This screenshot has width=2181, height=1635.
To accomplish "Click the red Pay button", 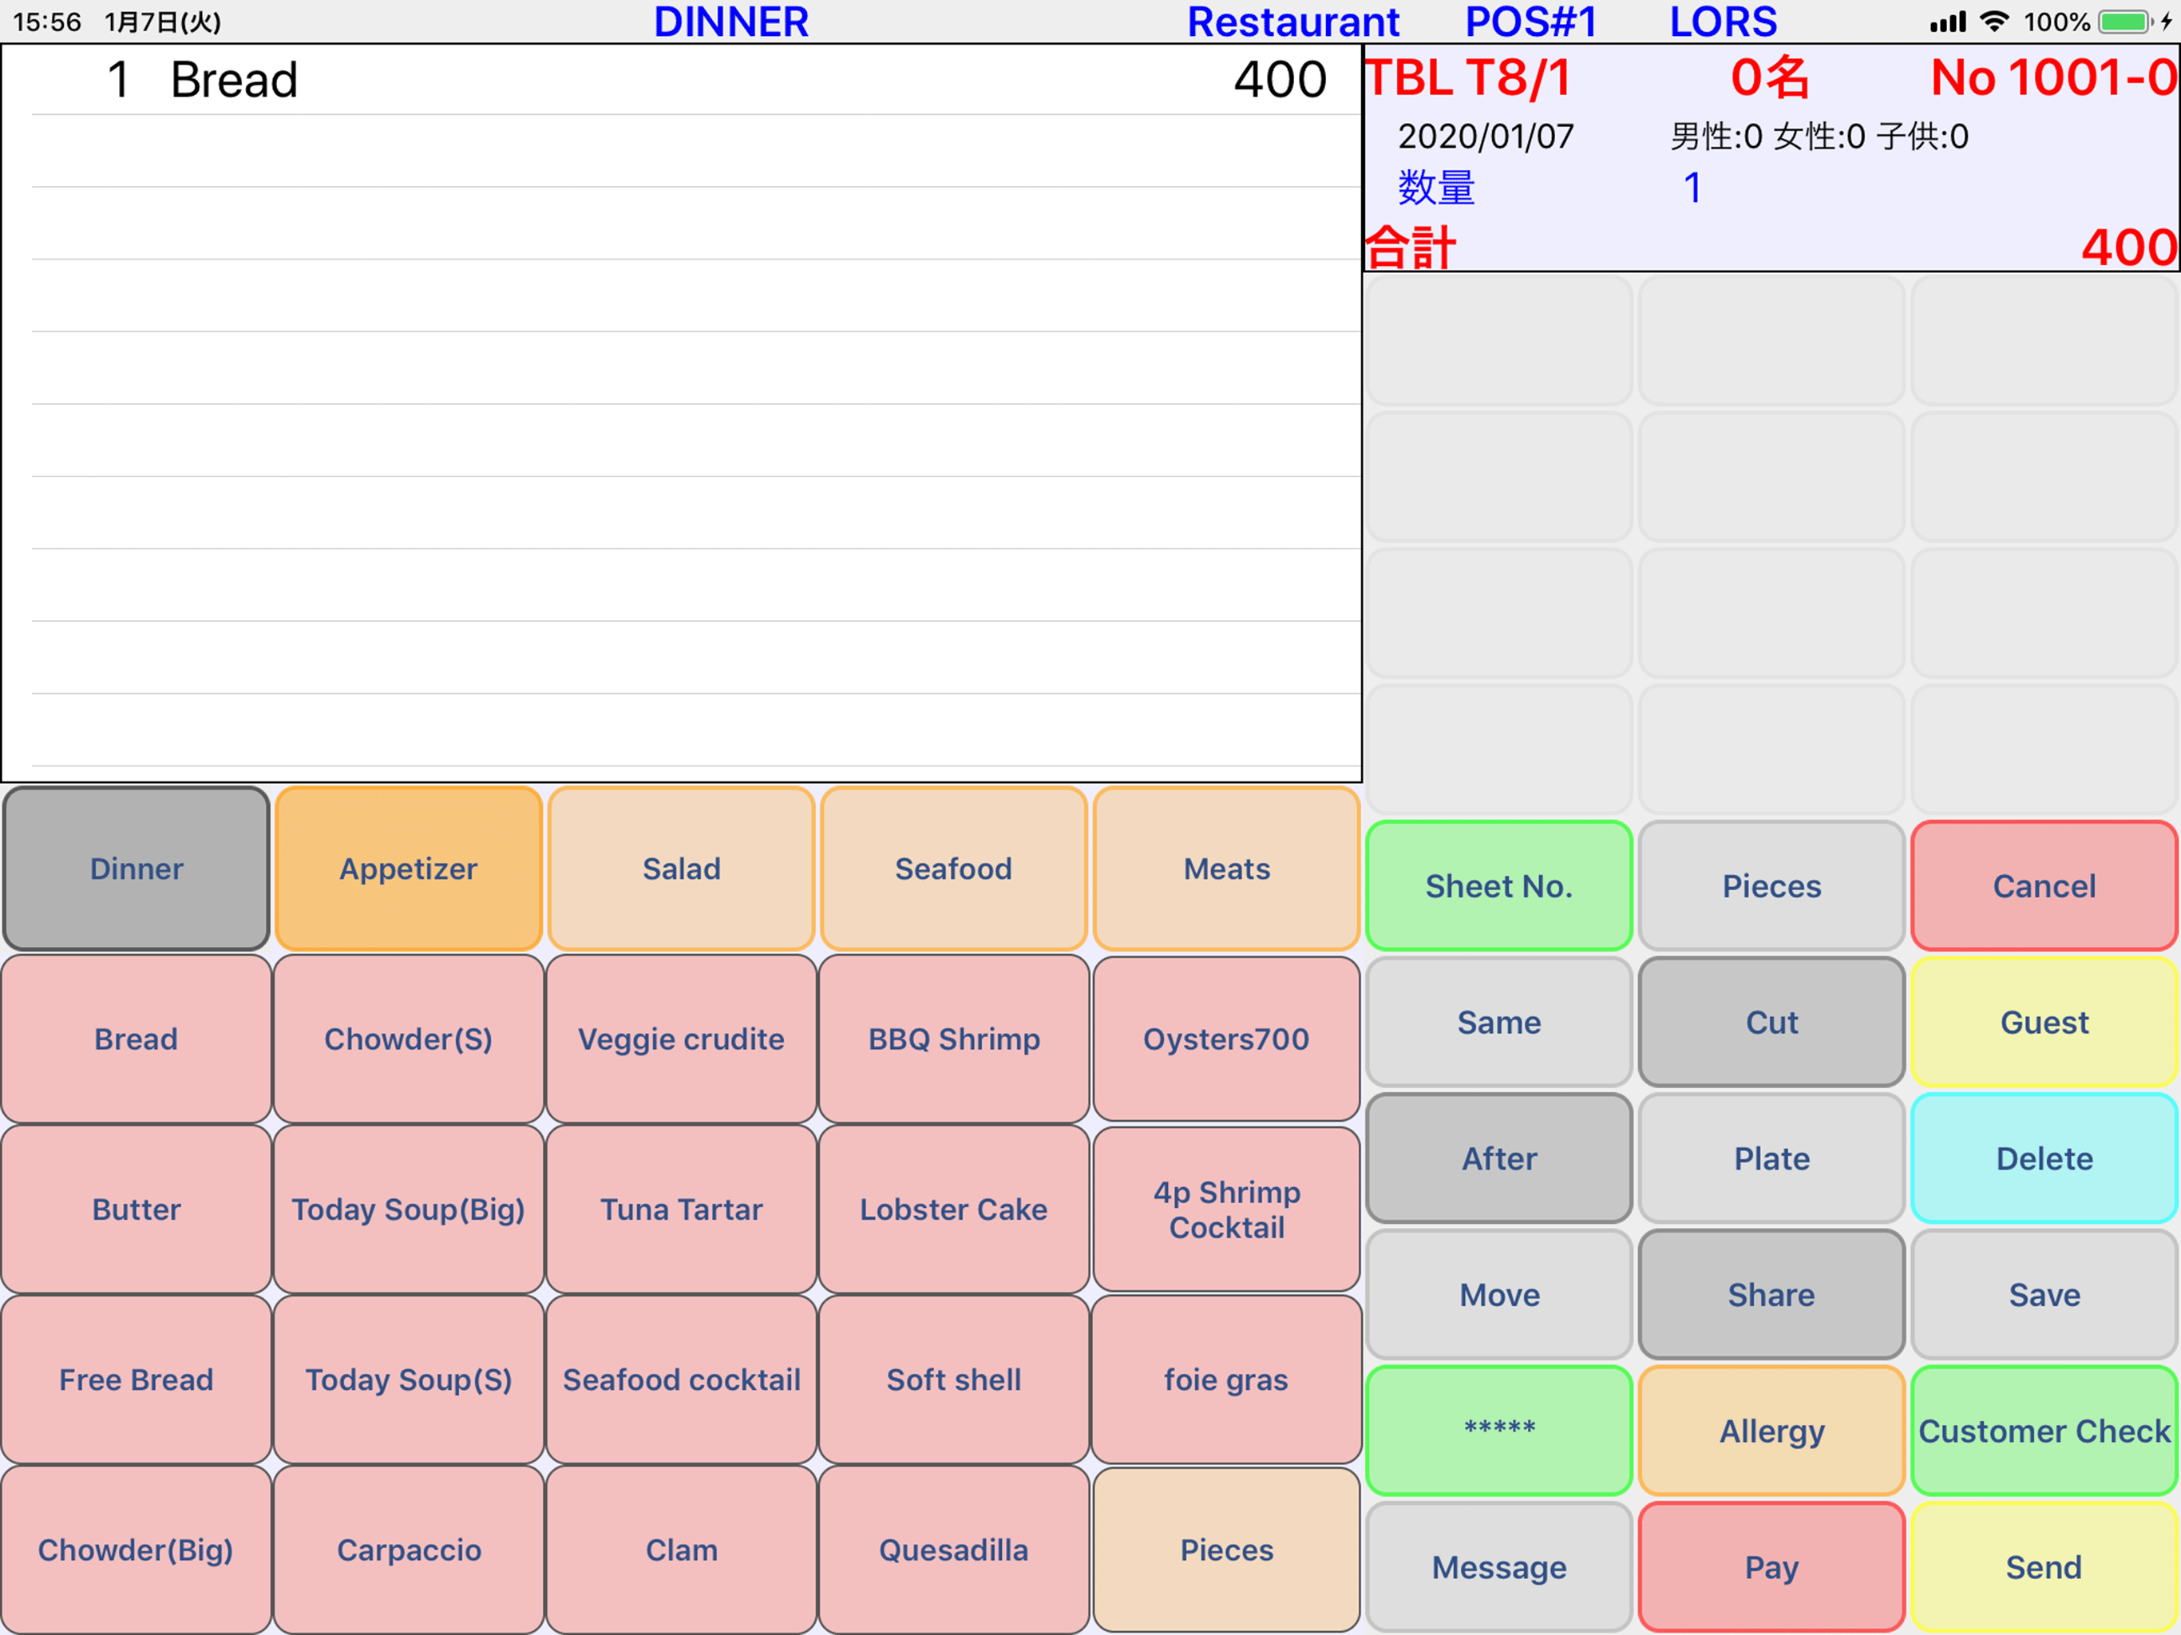I will point(1771,1567).
